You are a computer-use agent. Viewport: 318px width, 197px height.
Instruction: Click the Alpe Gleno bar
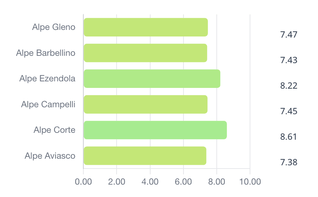pos(145,27)
